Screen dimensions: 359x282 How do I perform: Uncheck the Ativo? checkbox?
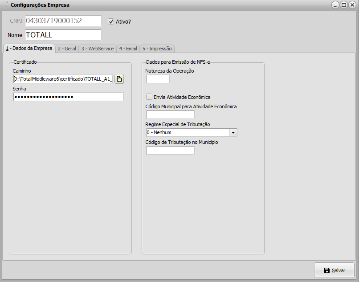click(x=111, y=21)
